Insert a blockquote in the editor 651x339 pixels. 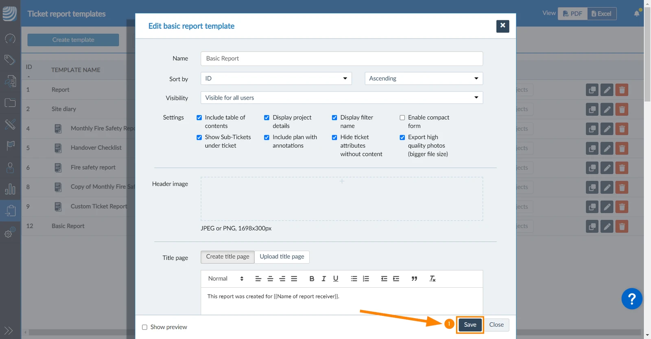pos(414,279)
